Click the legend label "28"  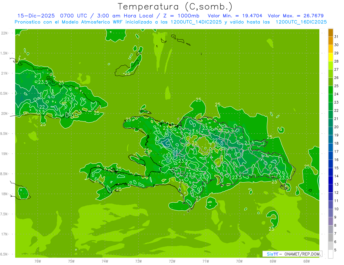coord(336,61)
